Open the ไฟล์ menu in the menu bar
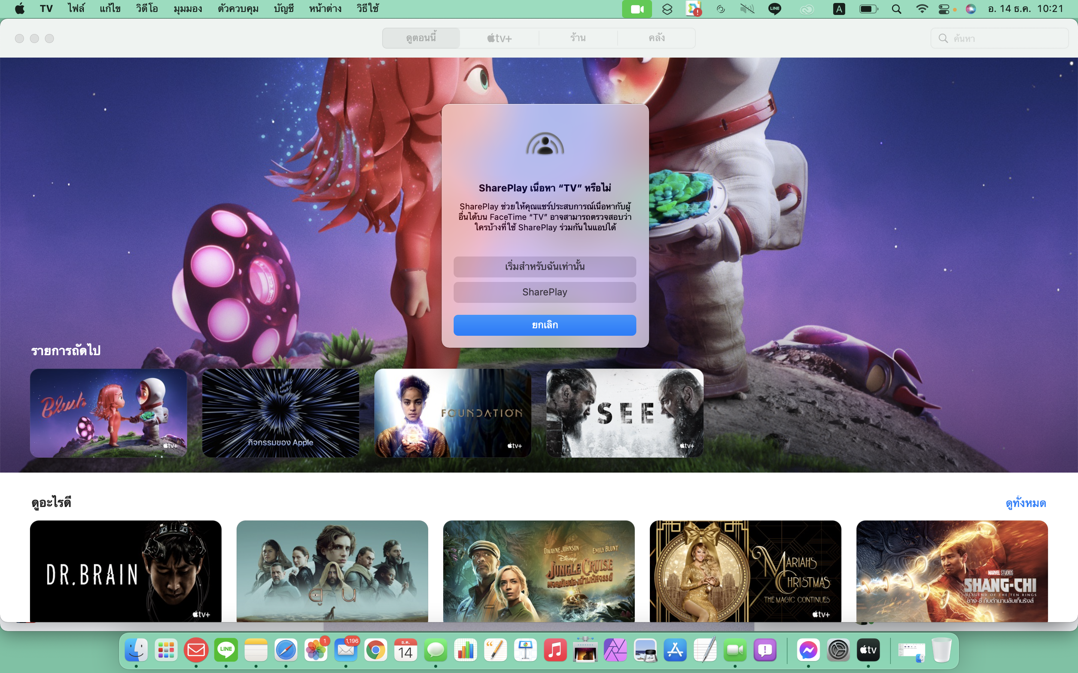 point(76,9)
